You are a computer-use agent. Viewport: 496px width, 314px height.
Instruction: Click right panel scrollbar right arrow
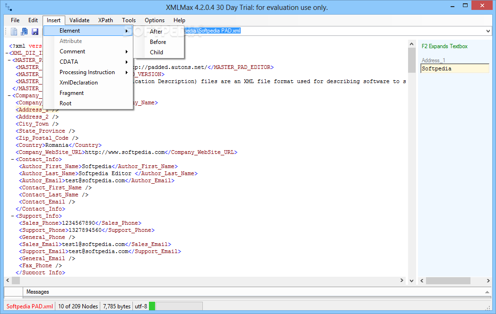pos(488,280)
